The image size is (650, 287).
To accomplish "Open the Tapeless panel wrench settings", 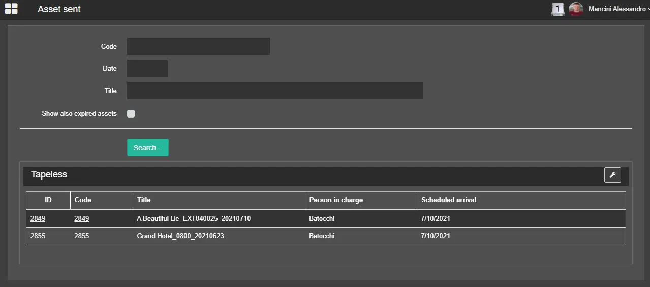I will click(612, 175).
